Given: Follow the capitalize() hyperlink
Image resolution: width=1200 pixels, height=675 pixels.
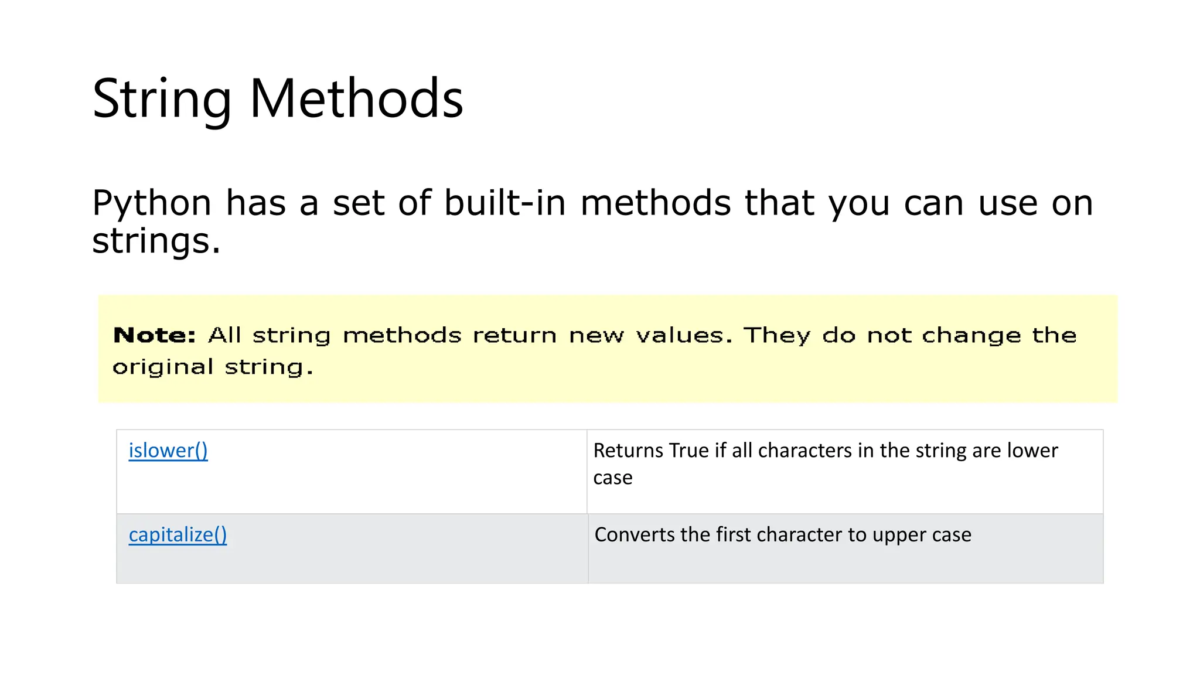Looking at the screenshot, I should (178, 535).
